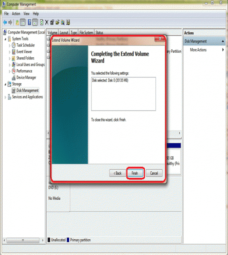The image size is (228, 255).
Task: Click the left pane horizontal scrollbar
Action: [23, 240]
